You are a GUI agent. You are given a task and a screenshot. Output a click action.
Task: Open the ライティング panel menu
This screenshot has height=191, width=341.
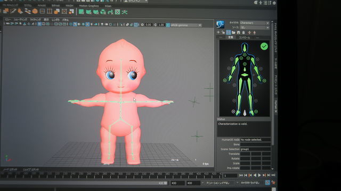tap(36, 20)
